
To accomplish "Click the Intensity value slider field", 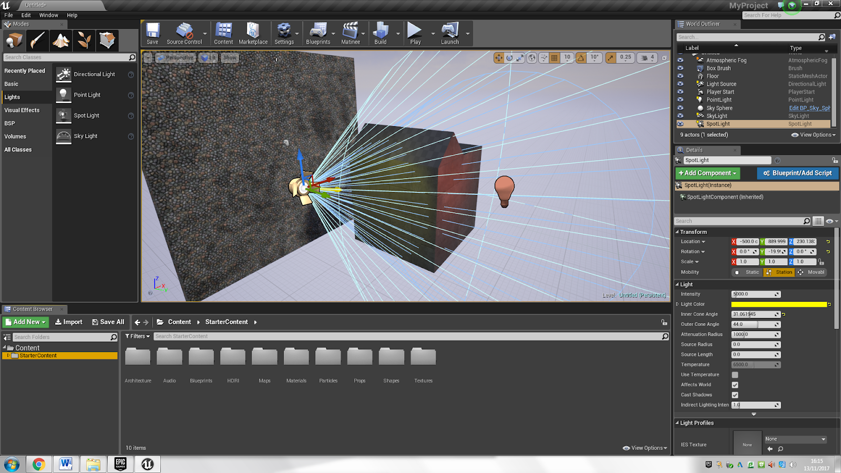I will [x=756, y=294].
